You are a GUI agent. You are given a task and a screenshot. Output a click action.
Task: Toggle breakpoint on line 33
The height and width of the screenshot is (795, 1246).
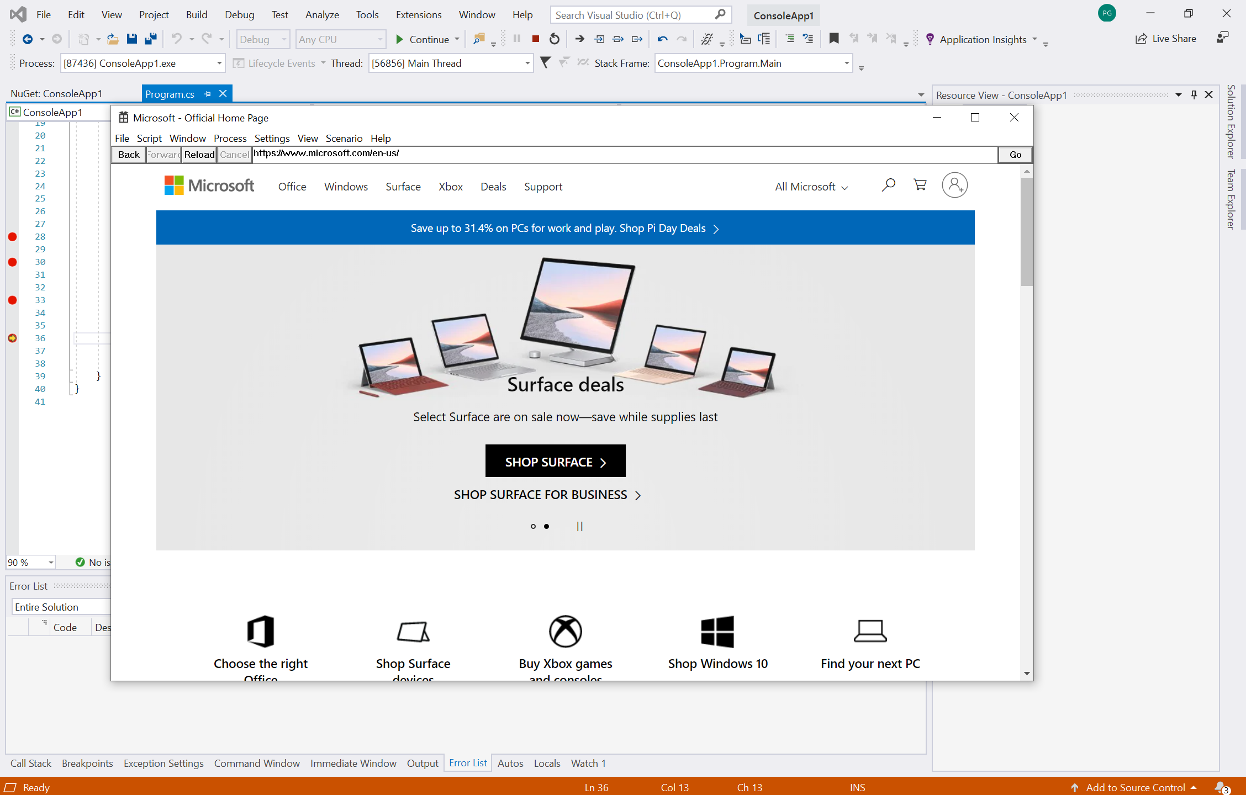(13, 300)
